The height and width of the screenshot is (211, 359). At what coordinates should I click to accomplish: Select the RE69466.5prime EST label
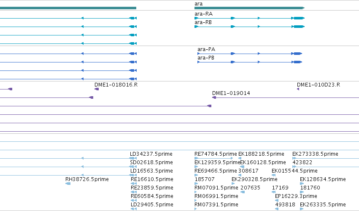216,171
